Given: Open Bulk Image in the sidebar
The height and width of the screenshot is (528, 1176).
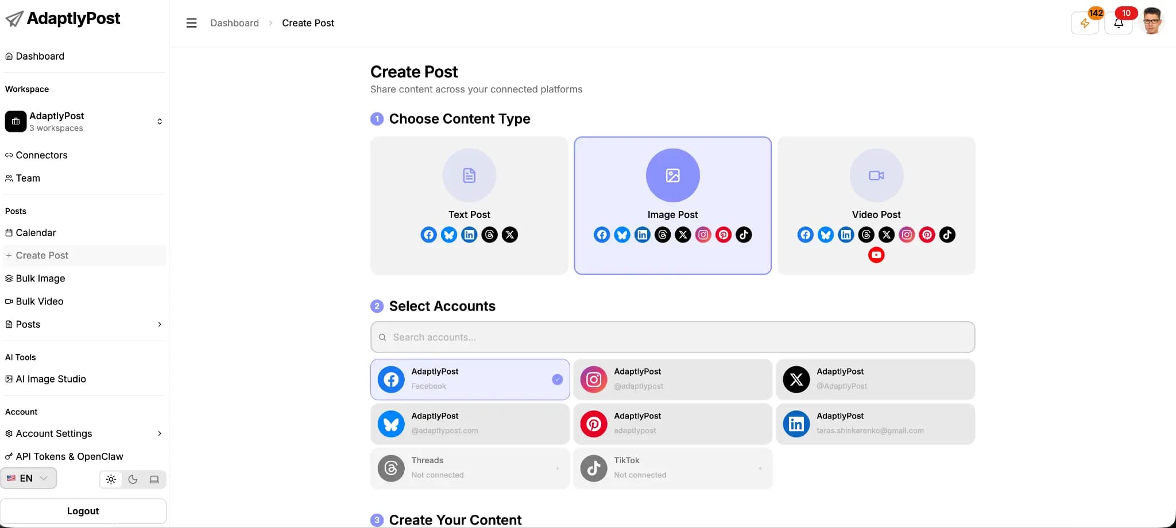Looking at the screenshot, I should (x=84, y=279).
